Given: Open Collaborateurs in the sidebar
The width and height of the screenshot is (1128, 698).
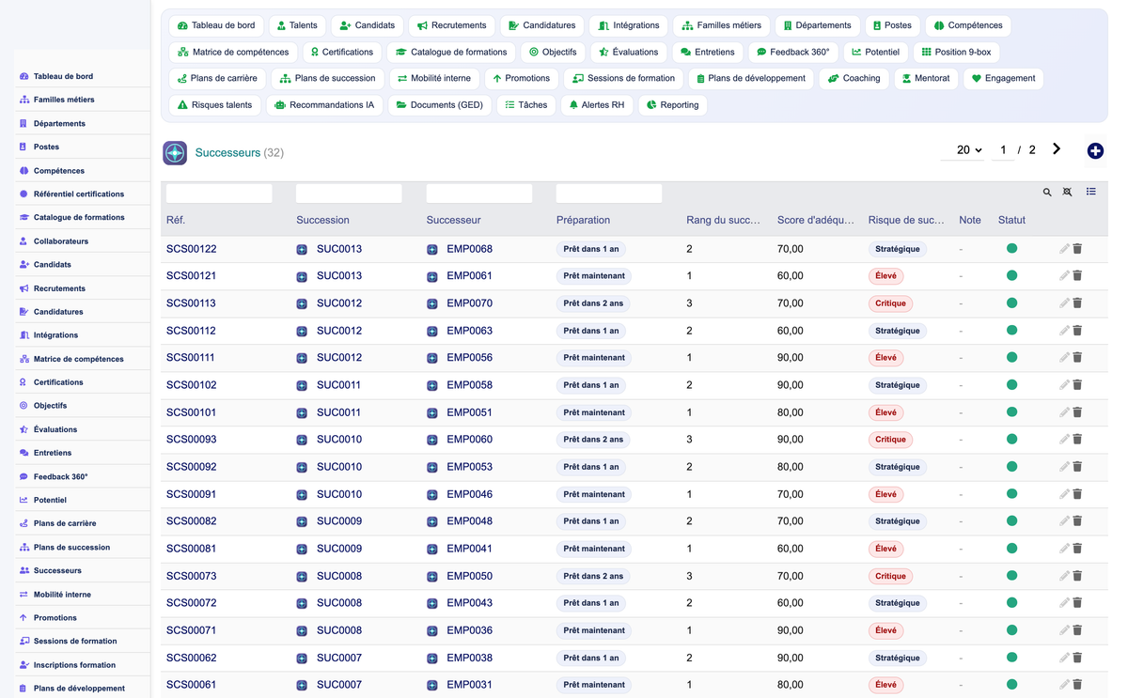Looking at the screenshot, I should (60, 241).
